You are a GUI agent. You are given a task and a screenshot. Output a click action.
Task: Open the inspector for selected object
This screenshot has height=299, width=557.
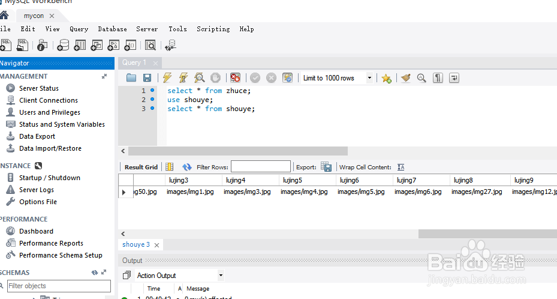tap(43, 45)
